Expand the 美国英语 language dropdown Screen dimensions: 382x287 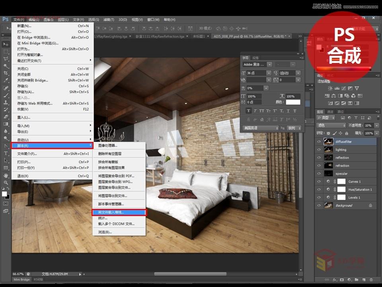click(261, 128)
